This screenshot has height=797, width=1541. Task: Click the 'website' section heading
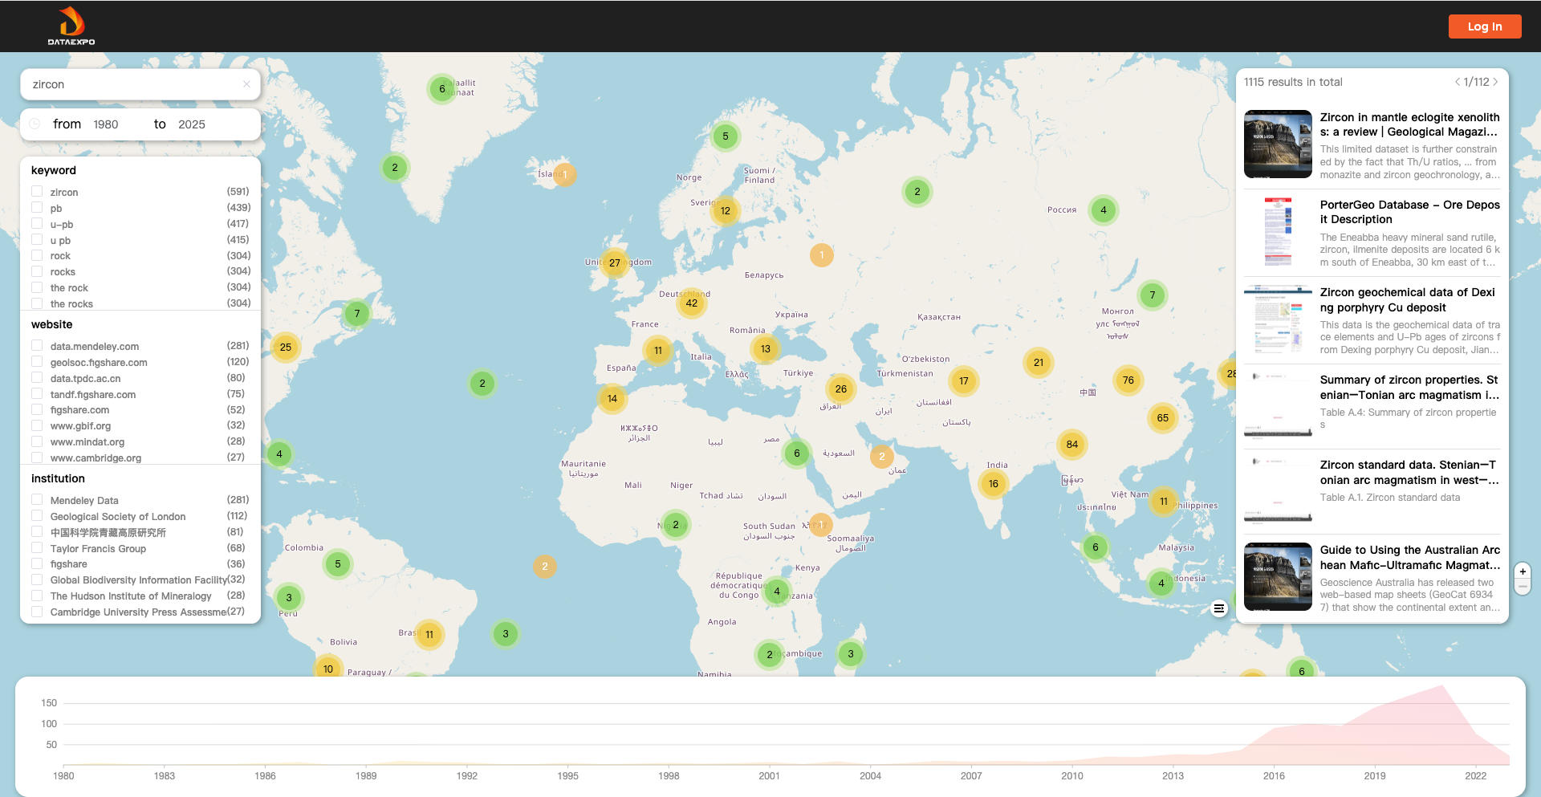click(52, 324)
